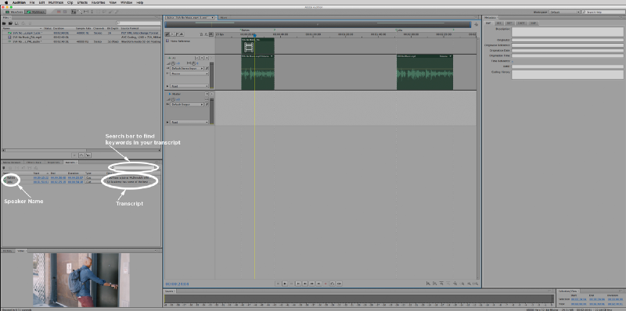Click the transcript search field in Markers panel
This screenshot has width=626, height=311.
click(x=133, y=167)
